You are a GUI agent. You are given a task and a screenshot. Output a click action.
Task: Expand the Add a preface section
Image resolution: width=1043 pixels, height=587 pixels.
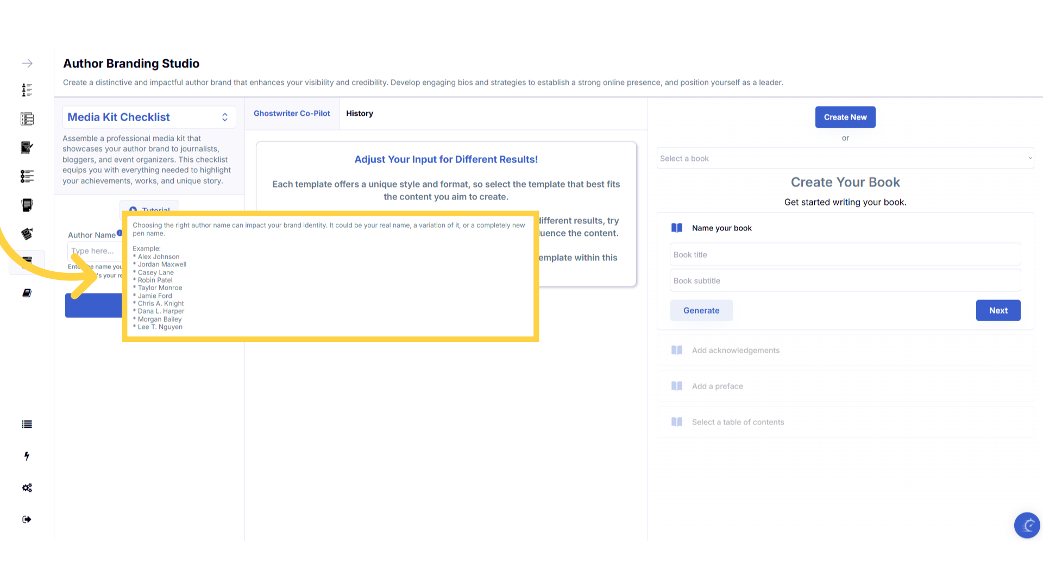pos(717,386)
